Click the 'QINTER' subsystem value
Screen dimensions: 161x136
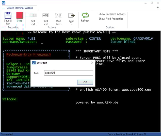click(95, 39)
